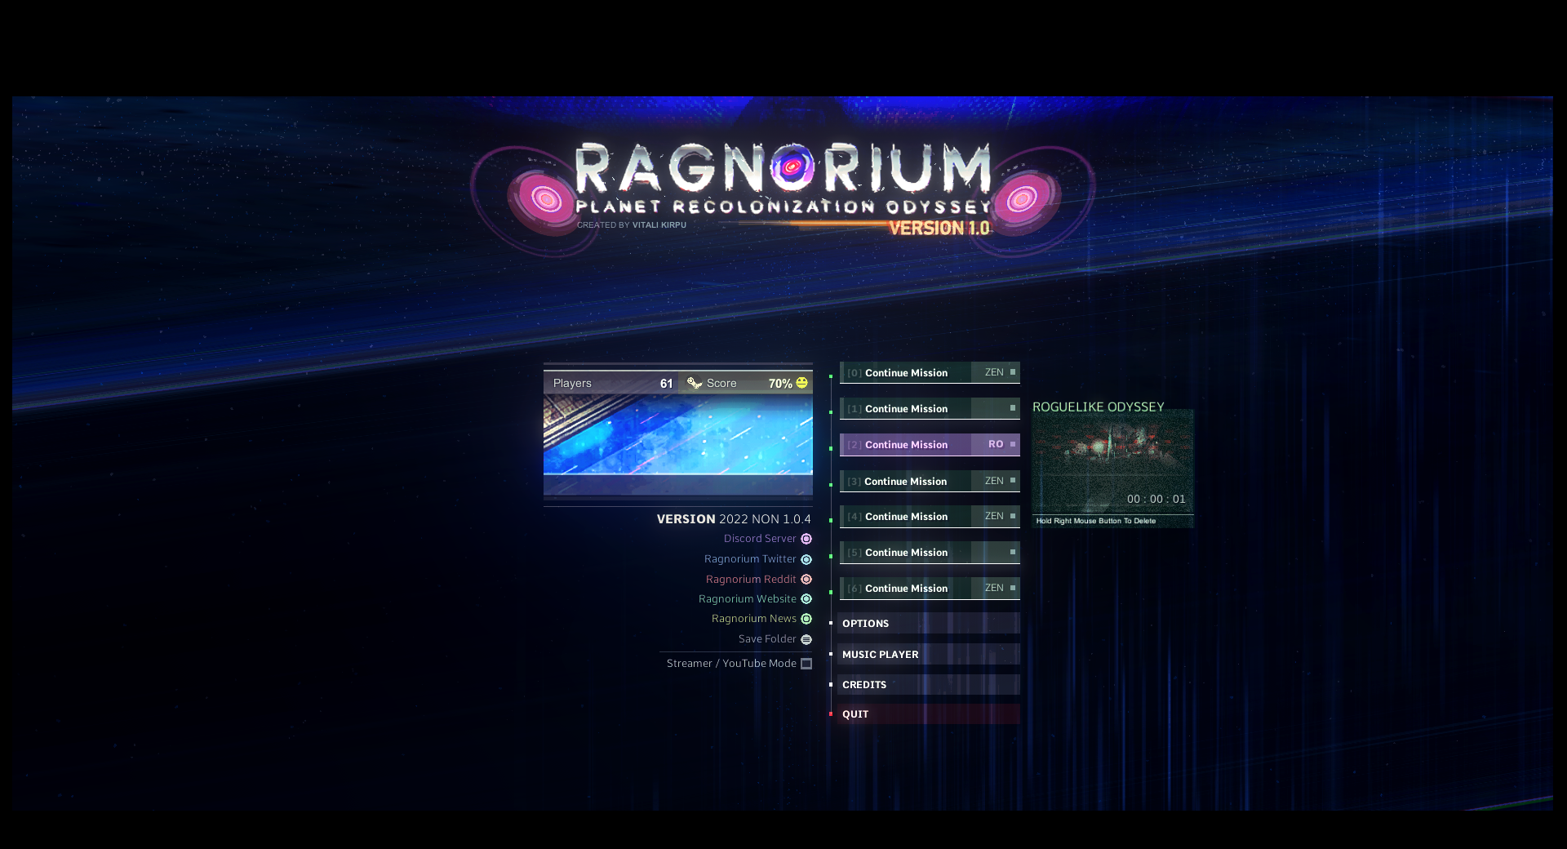View the CREDITS screen
The width and height of the screenshot is (1567, 849).
pos(929,685)
